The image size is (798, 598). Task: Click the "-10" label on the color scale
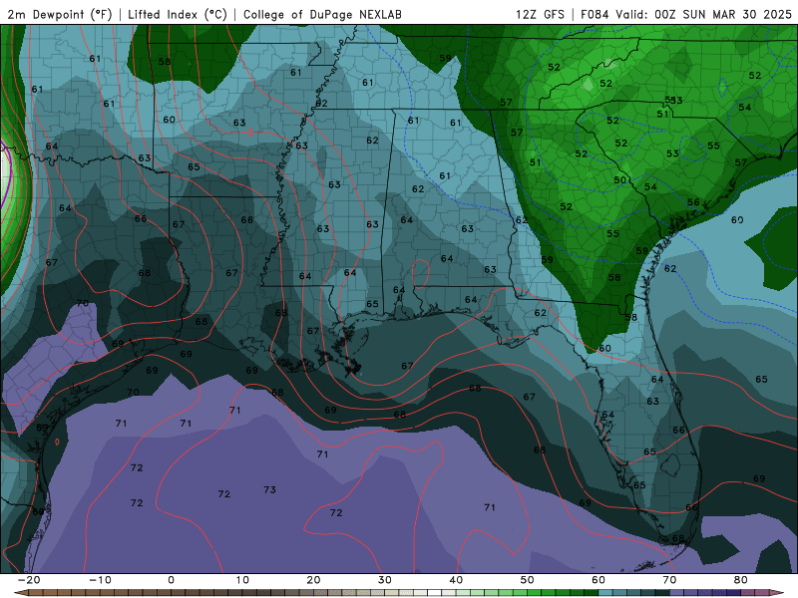[100, 580]
